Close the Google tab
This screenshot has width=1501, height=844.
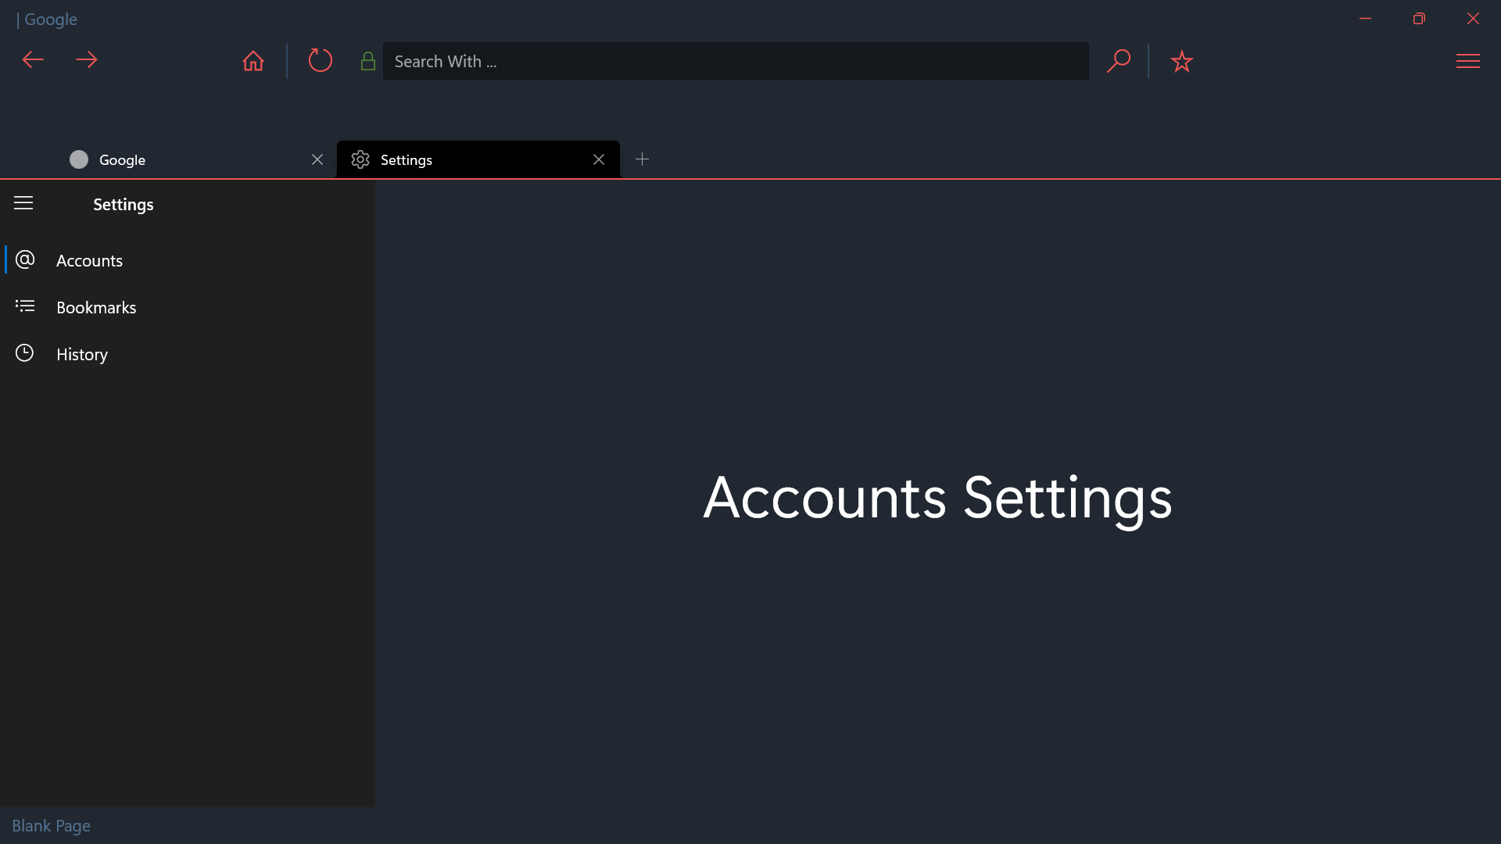tap(317, 159)
